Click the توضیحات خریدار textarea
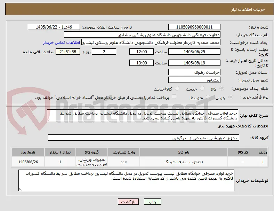Screen dimensions: 274x211 coord(126,180)
